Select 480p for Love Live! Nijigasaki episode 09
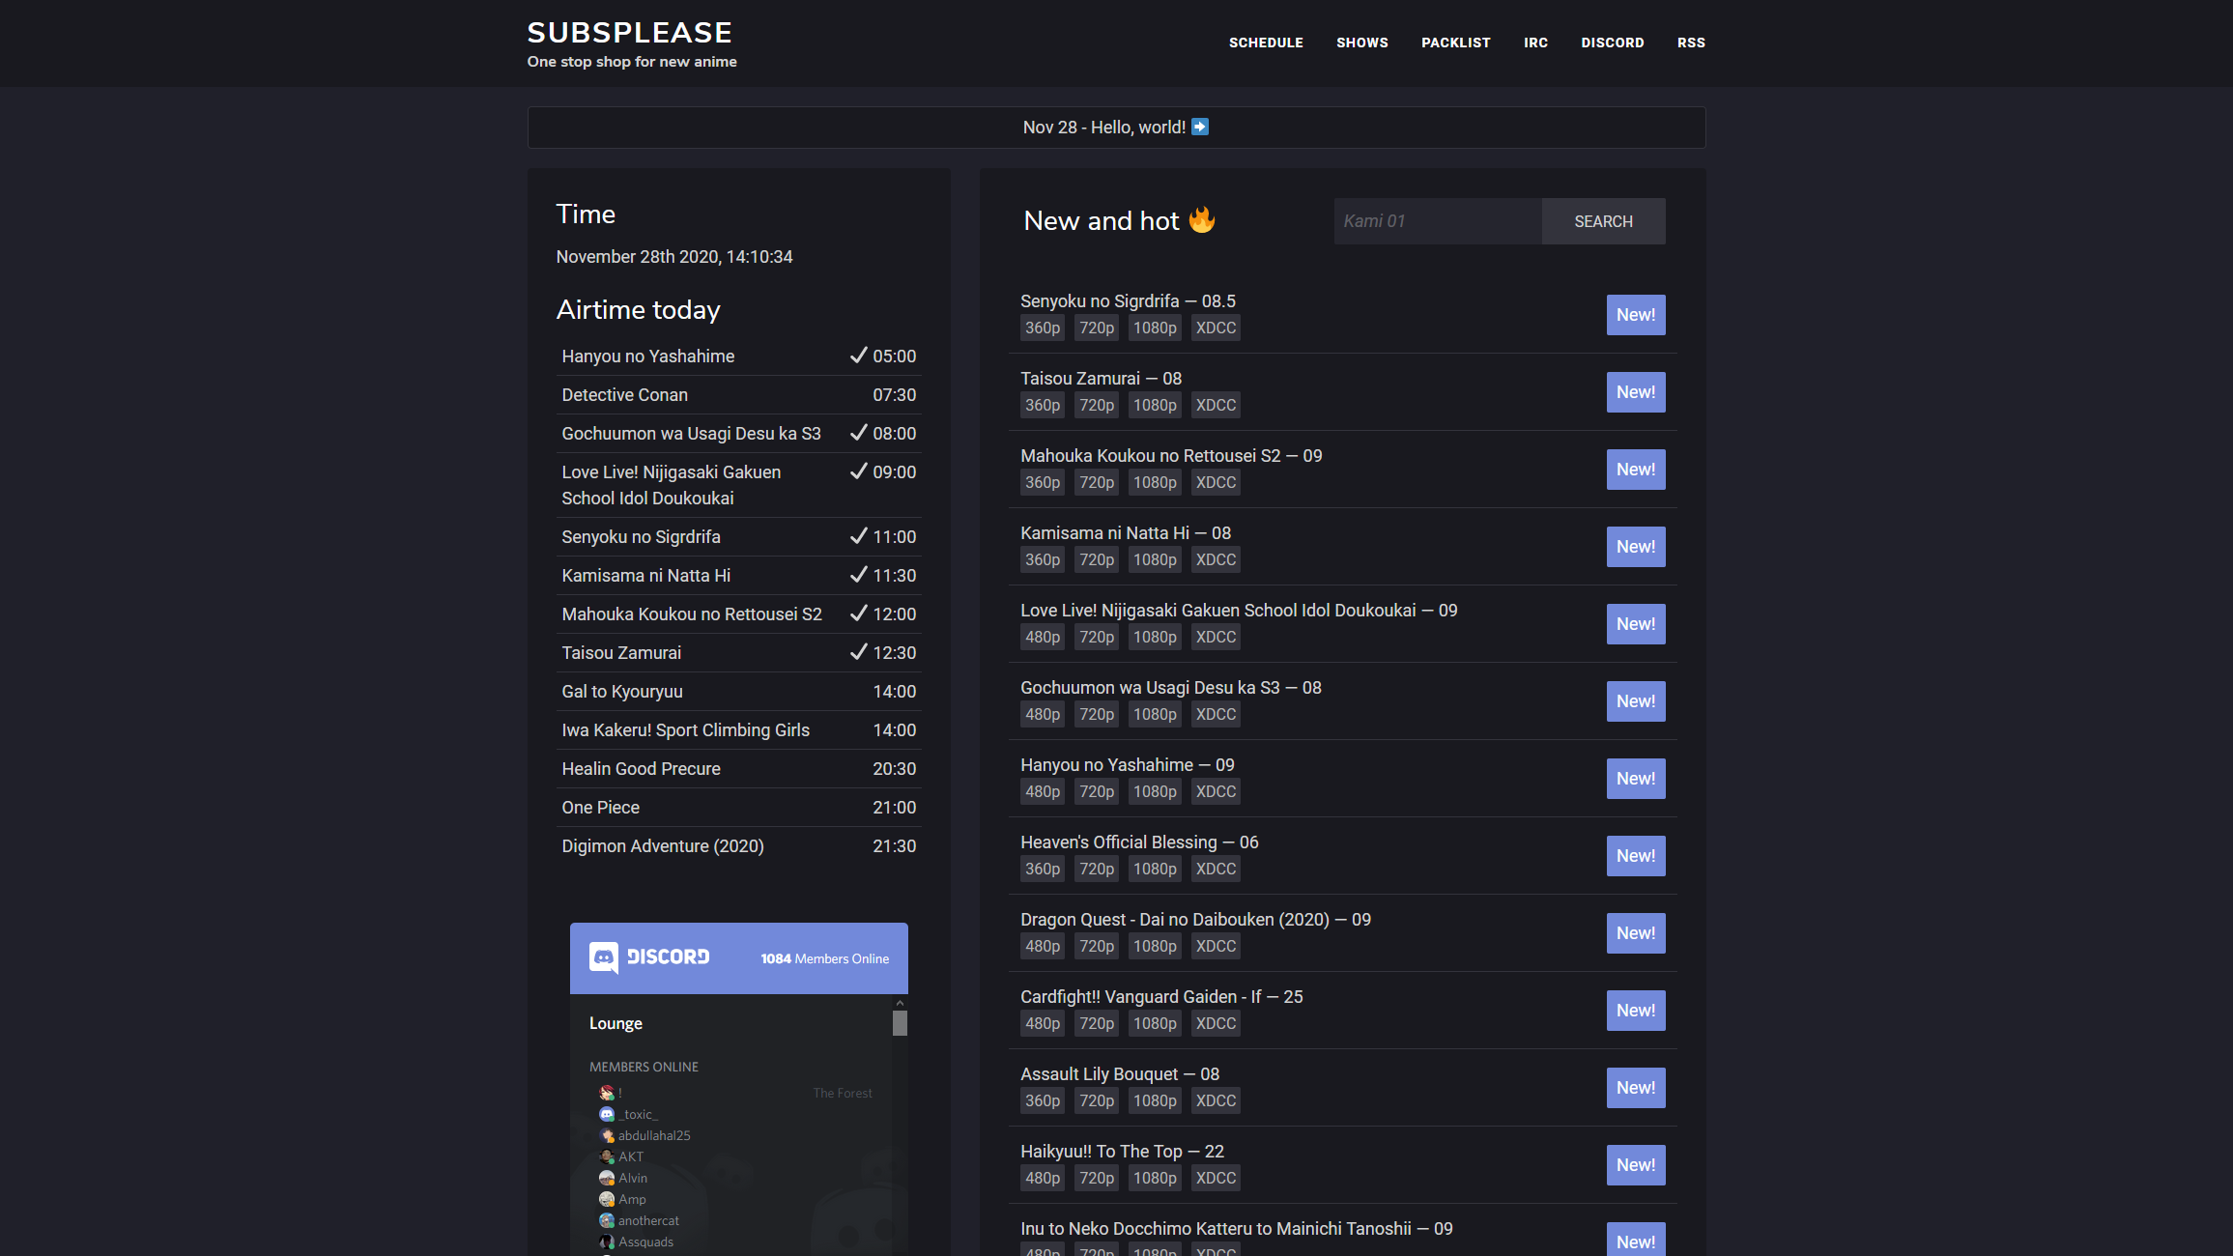 (x=1043, y=637)
